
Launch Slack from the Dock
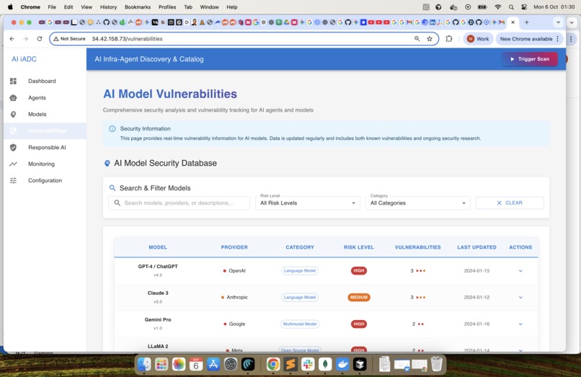[x=308, y=365]
